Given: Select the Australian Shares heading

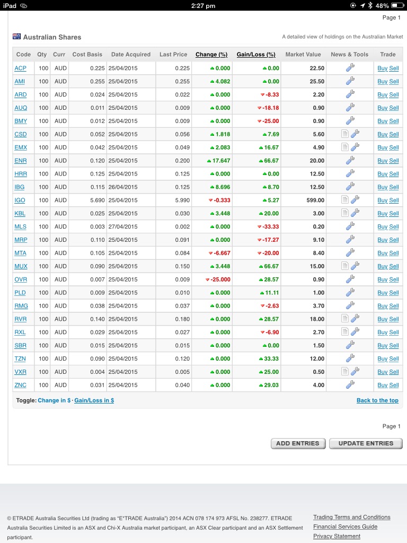Looking at the screenshot, I should (x=52, y=37).
